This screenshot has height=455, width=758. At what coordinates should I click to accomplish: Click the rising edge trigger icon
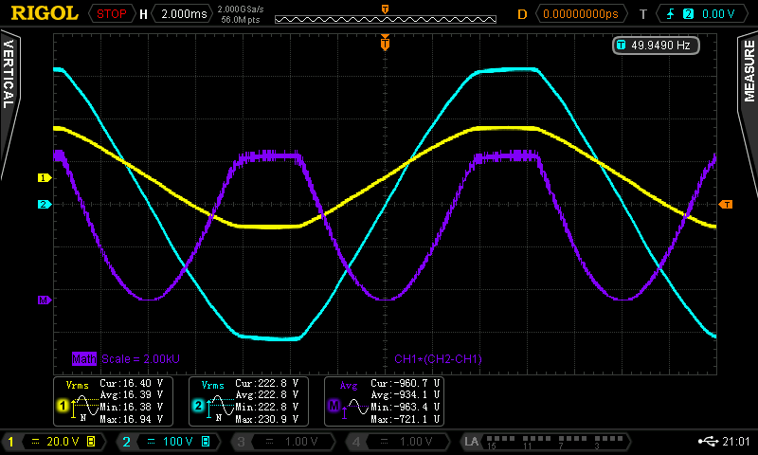coord(671,14)
